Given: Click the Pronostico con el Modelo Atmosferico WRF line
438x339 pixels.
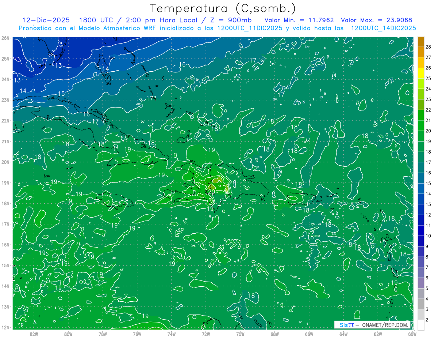Looking at the screenshot, I should pyautogui.click(x=217, y=28).
